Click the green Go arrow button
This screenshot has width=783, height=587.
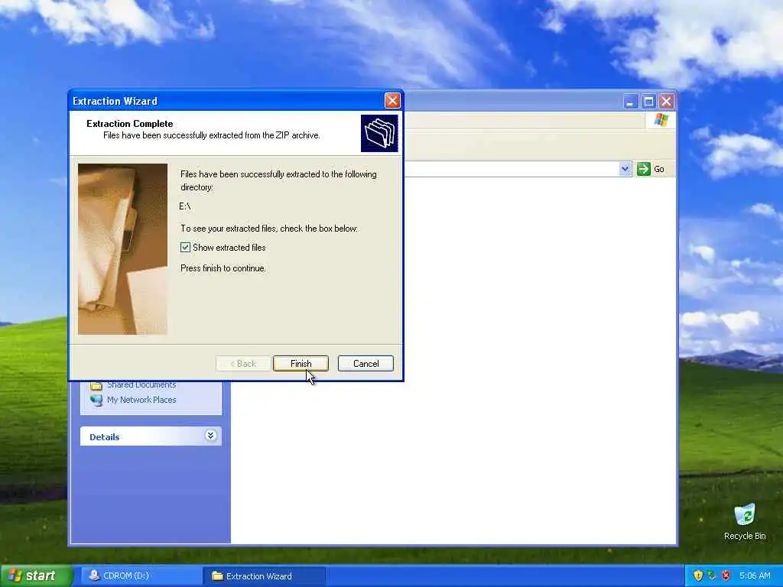coord(643,169)
